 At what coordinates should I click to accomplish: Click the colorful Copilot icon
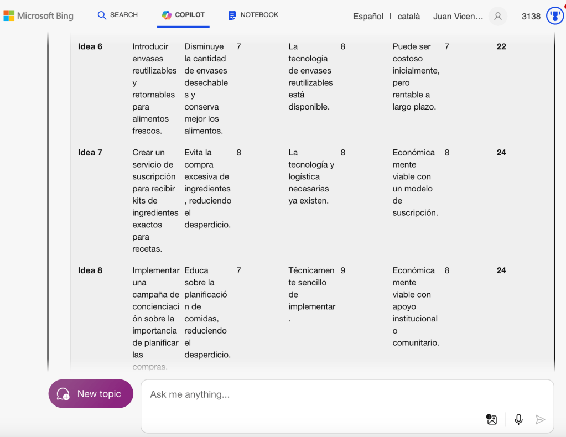tap(167, 15)
